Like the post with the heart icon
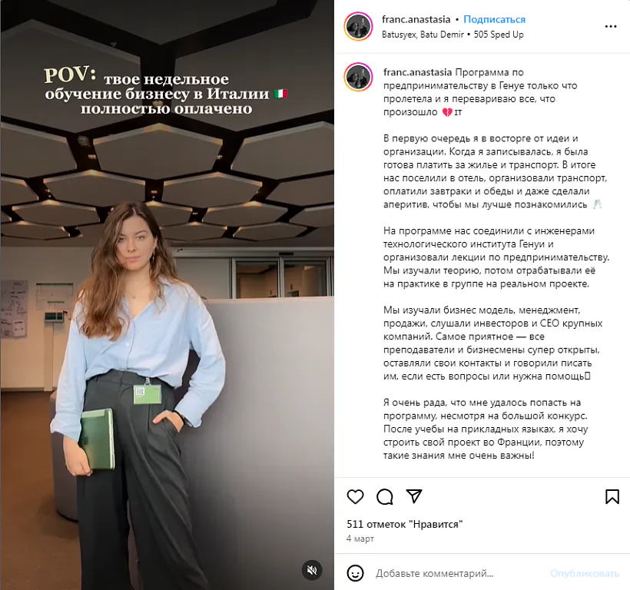 click(355, 497)
